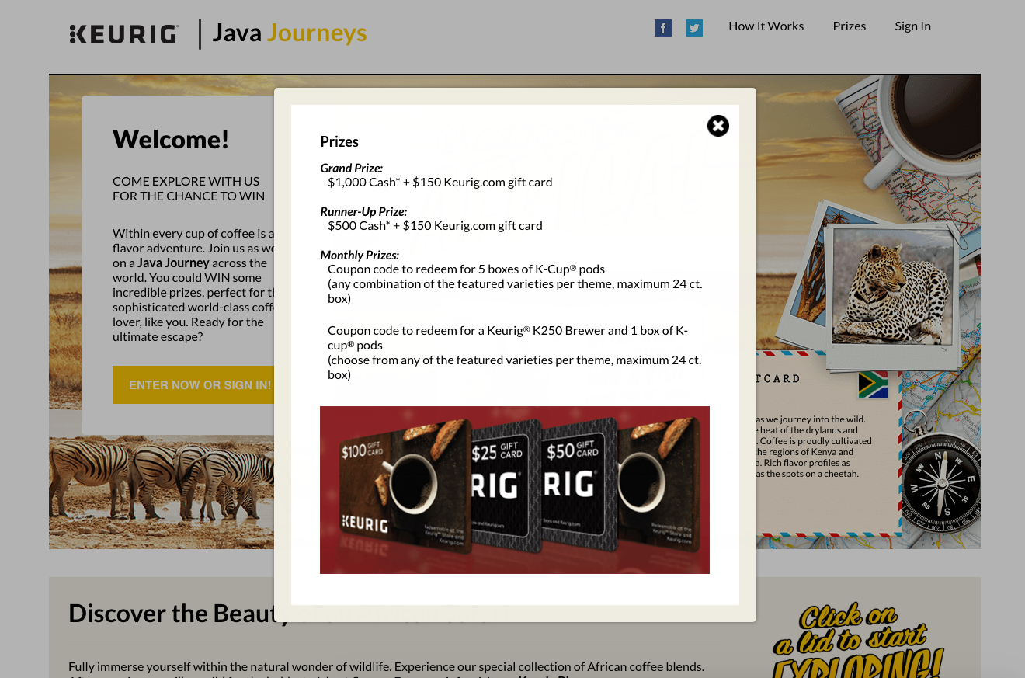Screen dimensions: 1025x678
Task: Open the Facebook page icon
Action: pos(663,28)
